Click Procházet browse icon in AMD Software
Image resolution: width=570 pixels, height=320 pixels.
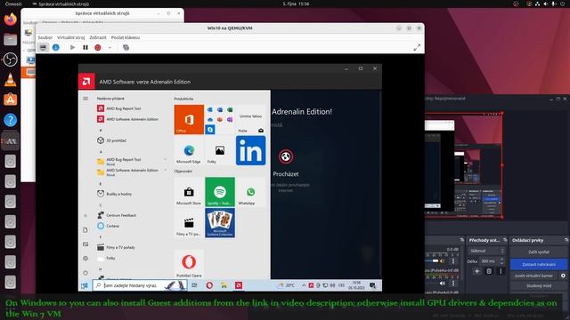point(286,156)
